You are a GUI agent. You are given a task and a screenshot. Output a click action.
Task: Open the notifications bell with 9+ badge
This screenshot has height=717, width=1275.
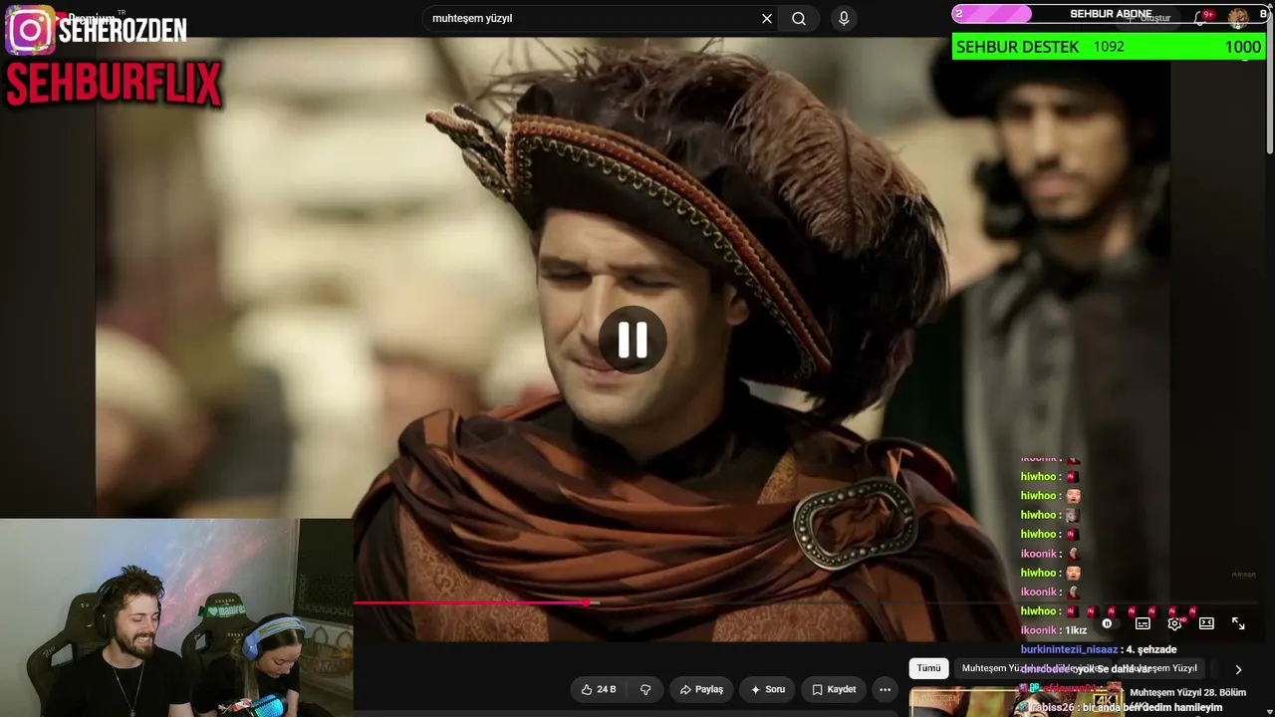[1202, 17]
